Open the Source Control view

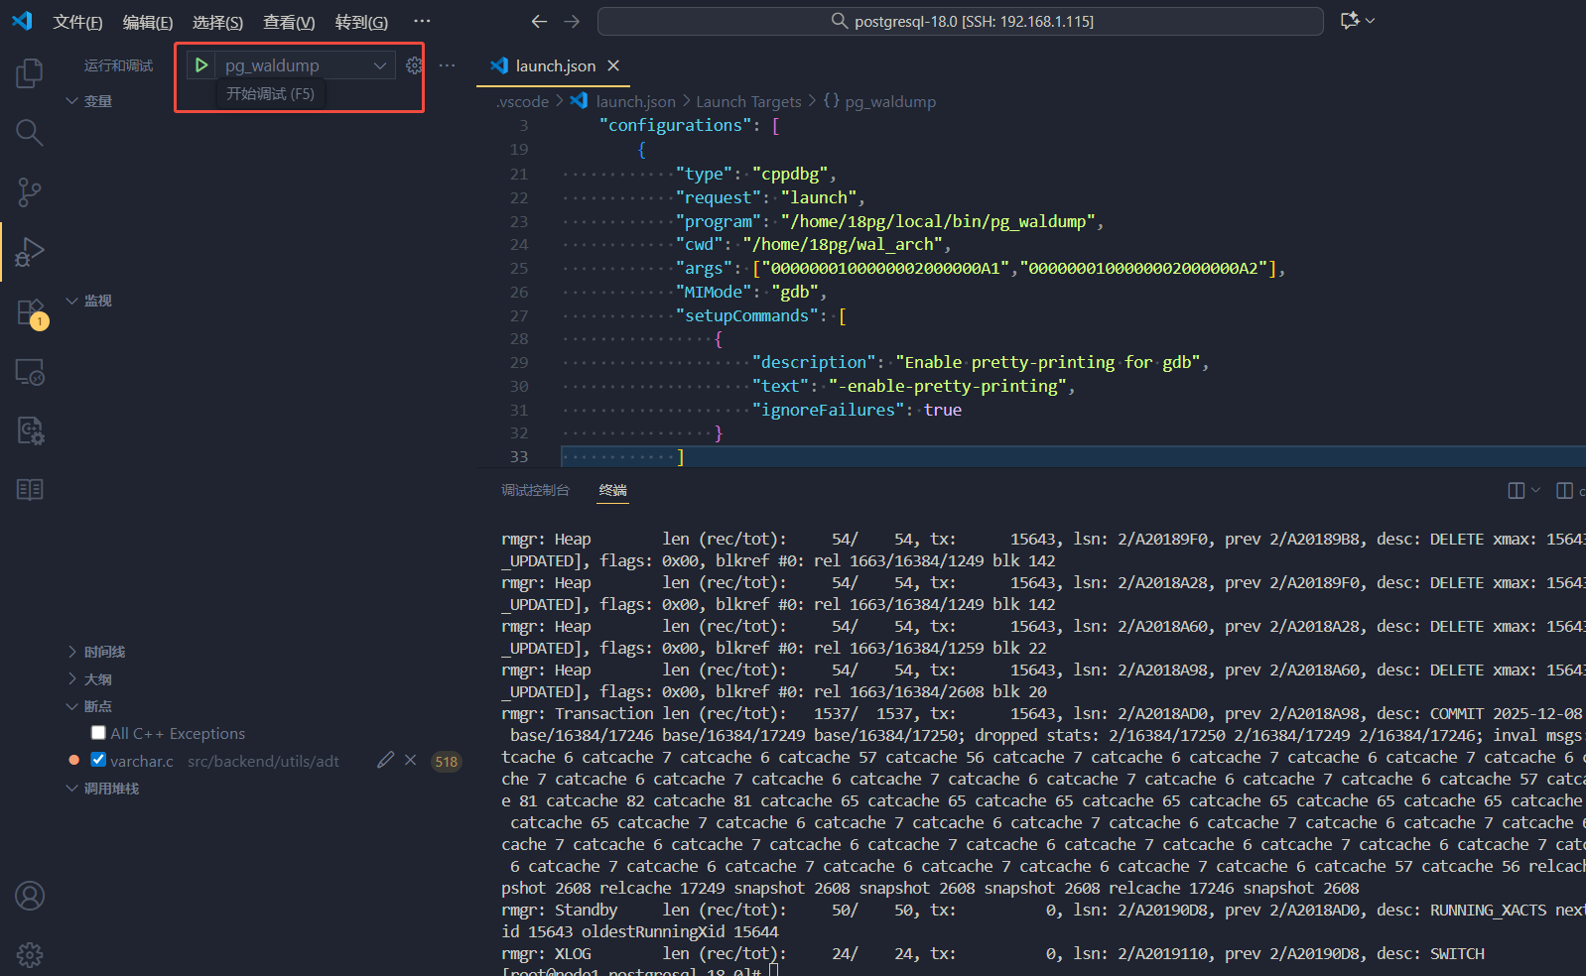pos(30,191)
